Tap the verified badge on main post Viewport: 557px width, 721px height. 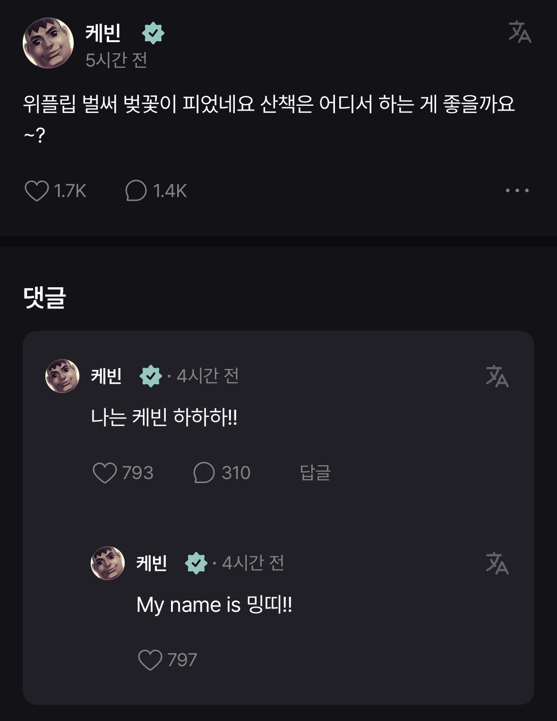(x=153, y=33)
